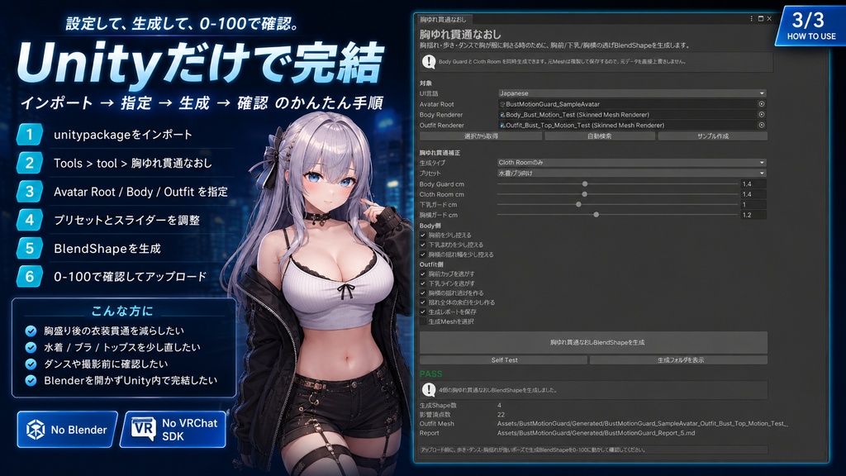Click the 下乳ガード cm value field showing 1

[x=753, y=205]
